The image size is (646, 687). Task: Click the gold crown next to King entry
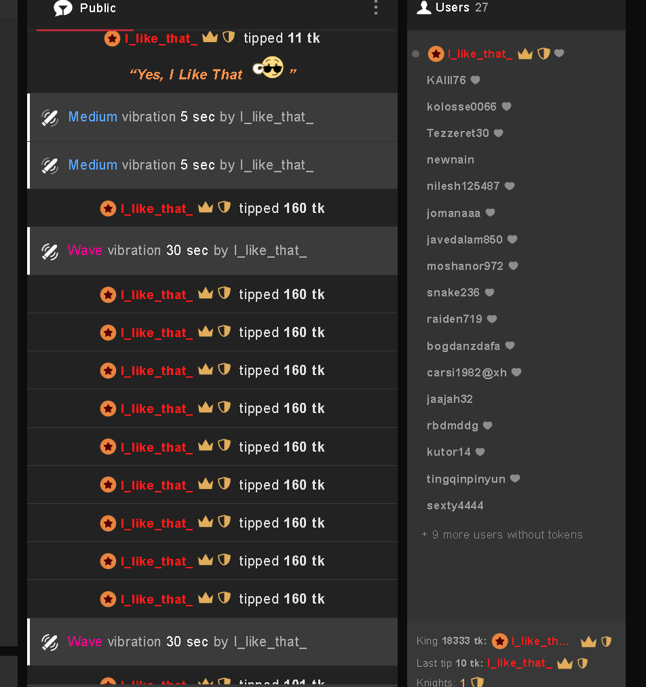tap(588, 642)
